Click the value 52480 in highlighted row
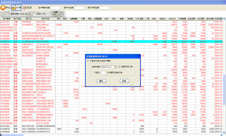The width and height of the screenshot is (226, 136). point(114,42)
